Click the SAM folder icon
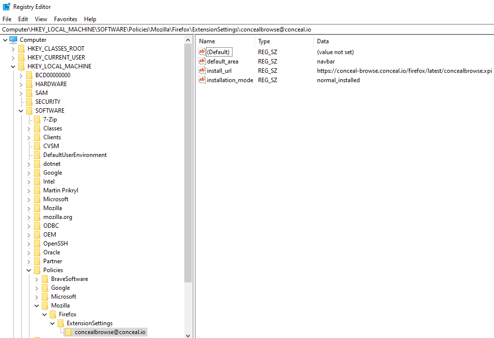 point(29,92)
